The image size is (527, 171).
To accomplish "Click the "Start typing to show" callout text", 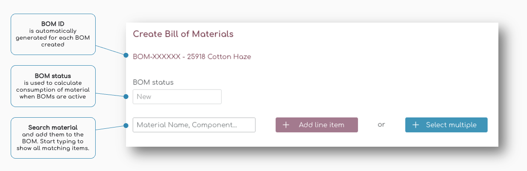I will (53, 145).
